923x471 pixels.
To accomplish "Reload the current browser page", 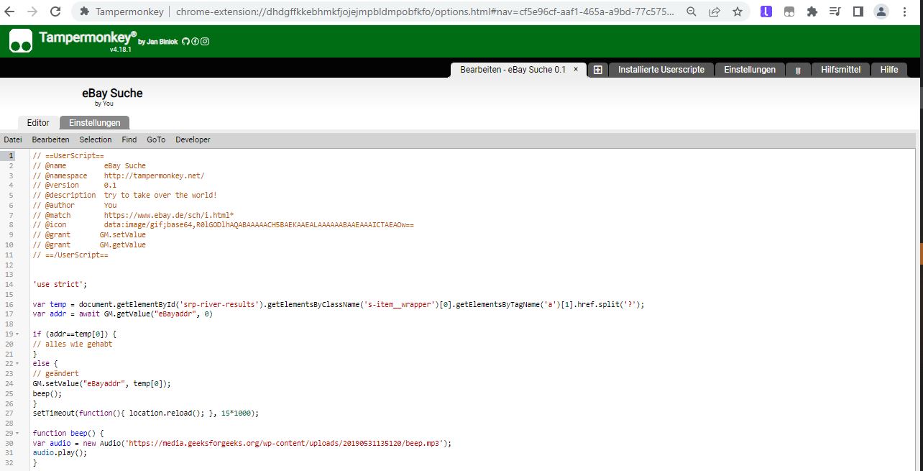I will tap(55, 12).
